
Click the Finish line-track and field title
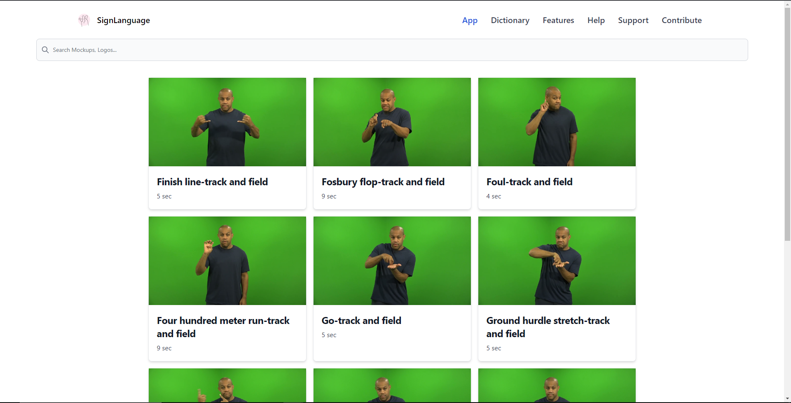[x=212, y=182]
